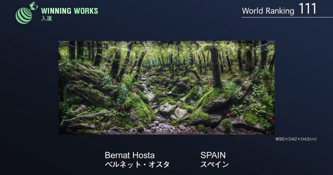This screenshot has width=333, height=175.
Task: Click the Japanese country text スペイン
Action: pos(215,164)
